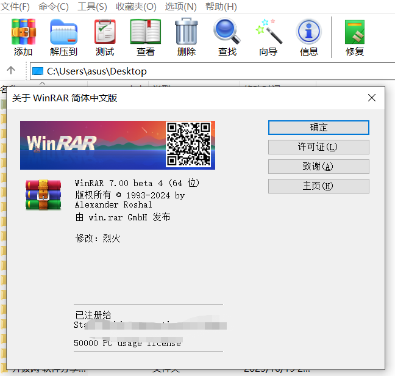This screenshot has height=376, width=395.
Task: Click the Acknowledgments 致谢(A) button
Action: pos(319,167)
